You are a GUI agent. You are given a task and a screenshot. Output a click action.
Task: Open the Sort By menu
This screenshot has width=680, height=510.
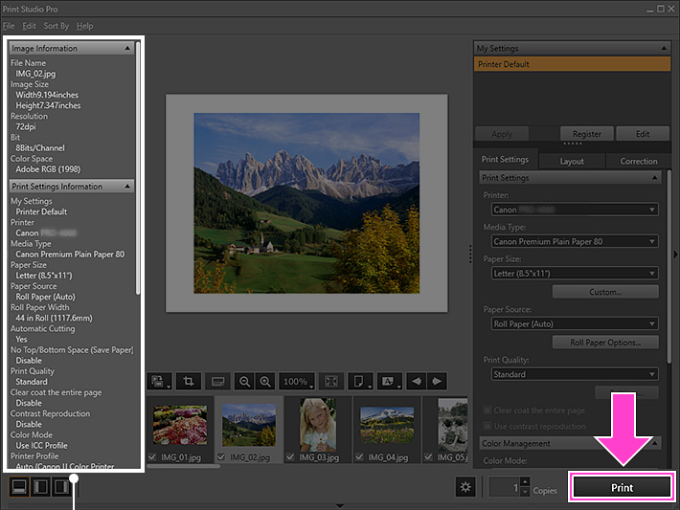pos(56,26)
